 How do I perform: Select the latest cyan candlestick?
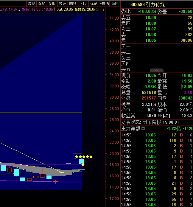82,162
